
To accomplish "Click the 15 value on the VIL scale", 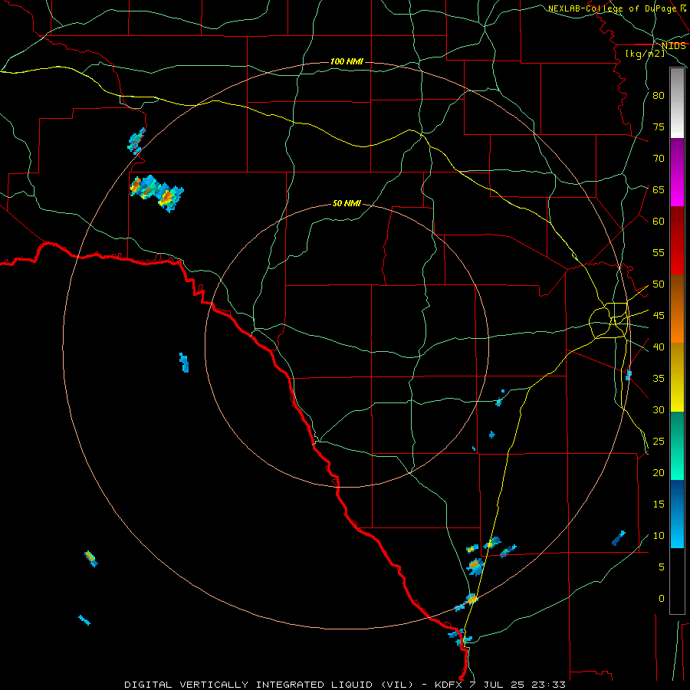I will point(659,504).
